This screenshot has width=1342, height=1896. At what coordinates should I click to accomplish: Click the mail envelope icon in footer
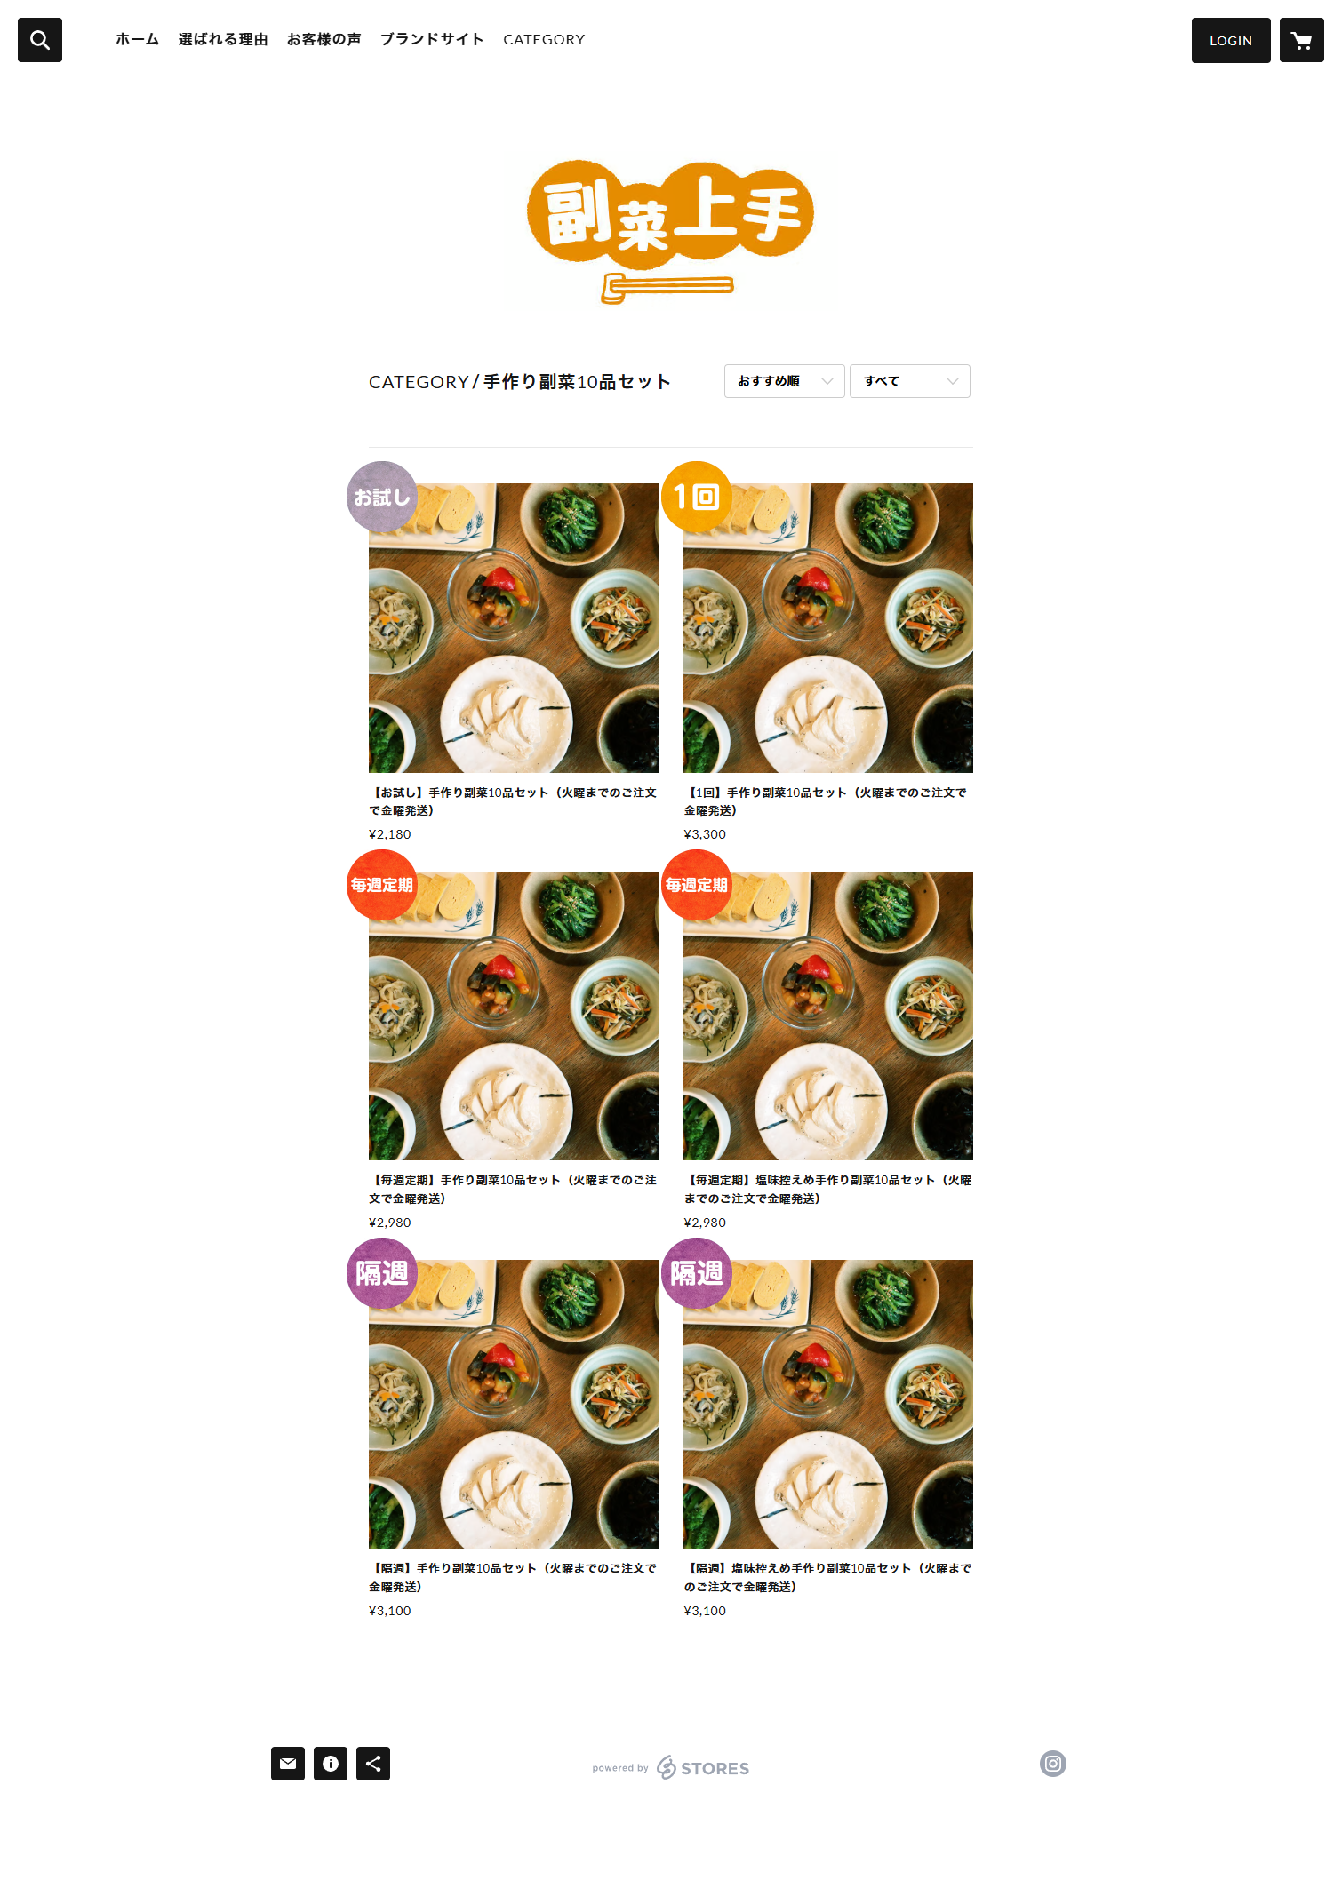coord(288,1764)
